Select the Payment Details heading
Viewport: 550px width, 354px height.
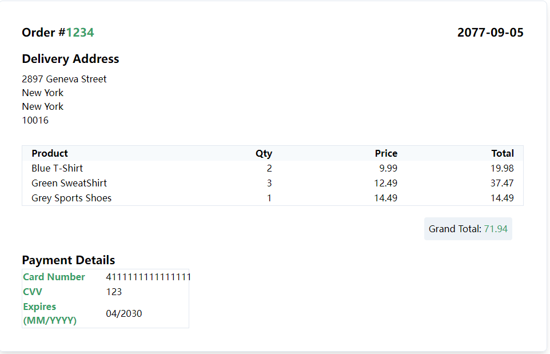(x=69, y=260)
